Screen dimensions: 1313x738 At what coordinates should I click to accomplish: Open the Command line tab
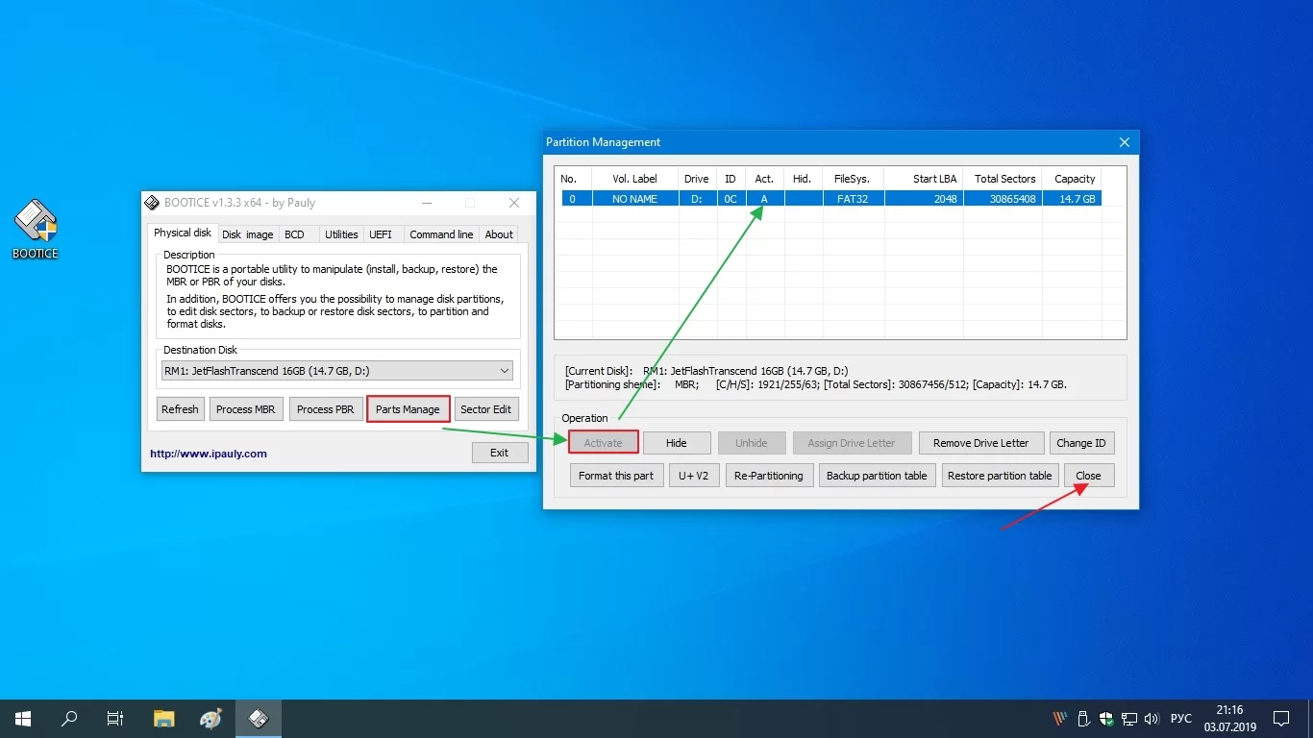click(x=441, y=234)
